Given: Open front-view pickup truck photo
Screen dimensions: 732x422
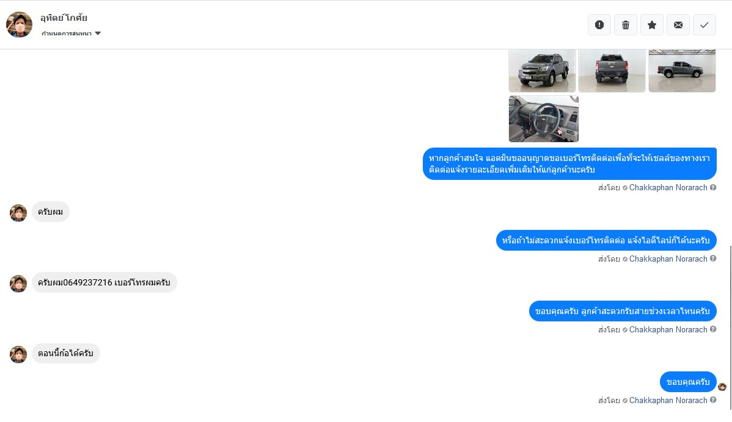Looking at the screenshot, I should (542, 71).
